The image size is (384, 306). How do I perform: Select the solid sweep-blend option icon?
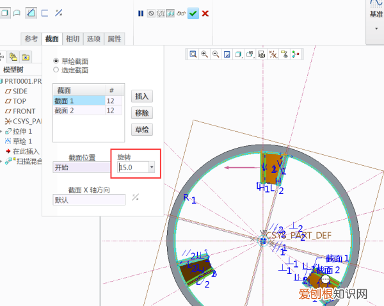[4, 13]
